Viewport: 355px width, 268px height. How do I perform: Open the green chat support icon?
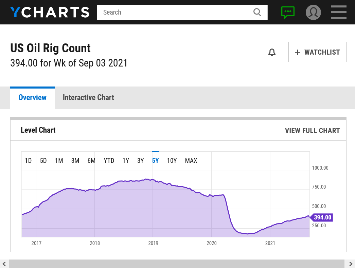(288, 12)
